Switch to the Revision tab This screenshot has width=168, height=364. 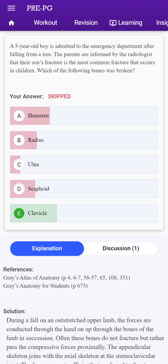coord(86,23)
